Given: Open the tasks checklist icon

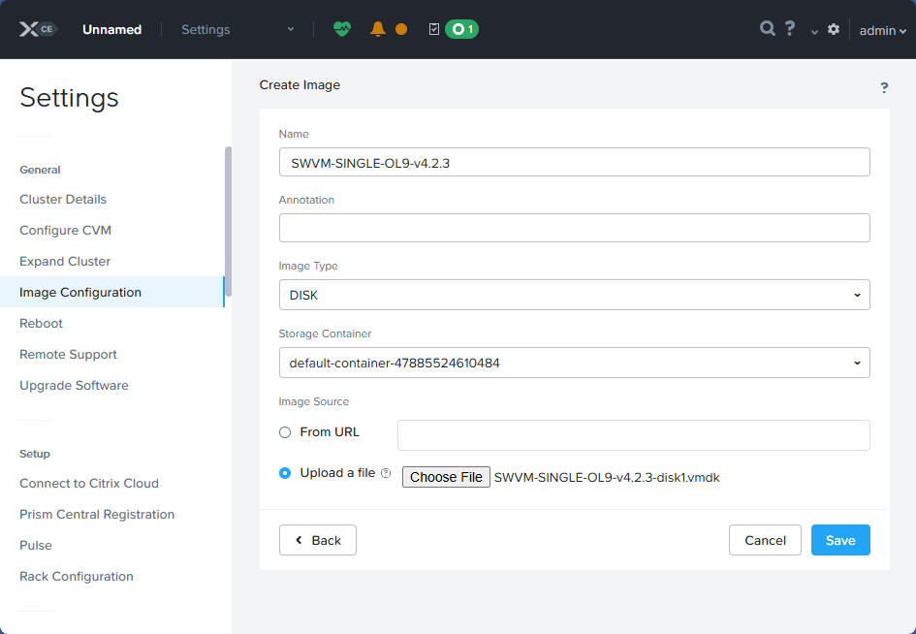Looking at the screenshot, I should pos(433,29).
